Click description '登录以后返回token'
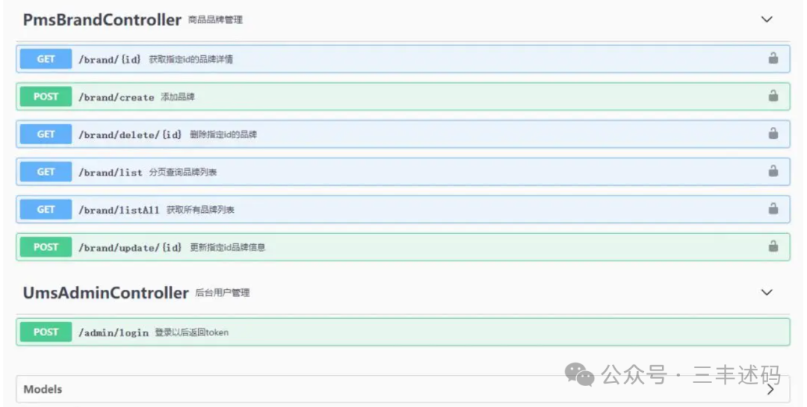The height and width of the screenshot is (407, 807). click(x=191, y=332)
